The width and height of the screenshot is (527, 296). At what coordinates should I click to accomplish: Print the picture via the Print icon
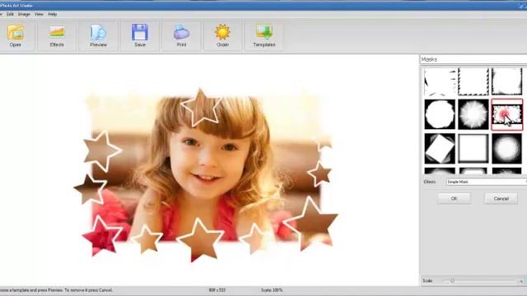tap(181, 35)
